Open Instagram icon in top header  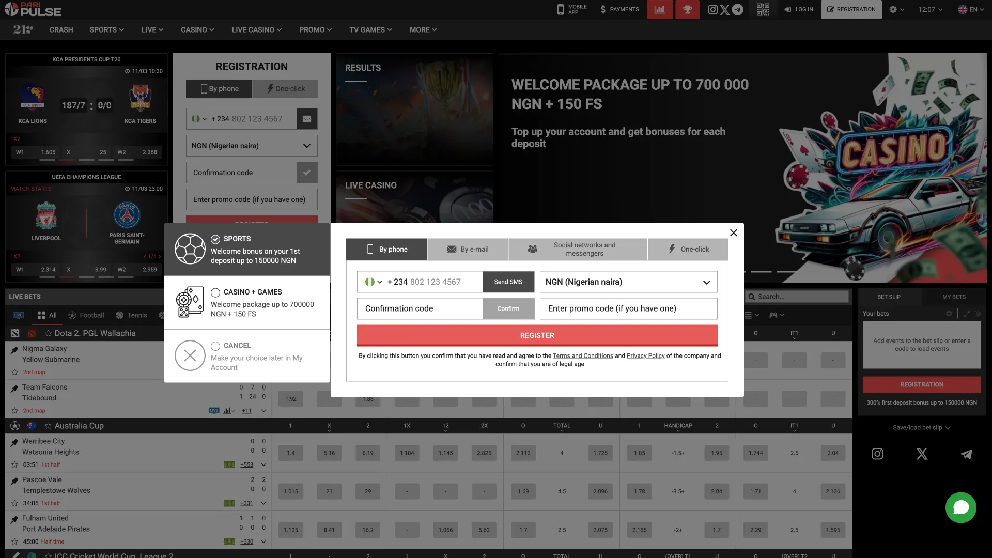coord(712,9)
